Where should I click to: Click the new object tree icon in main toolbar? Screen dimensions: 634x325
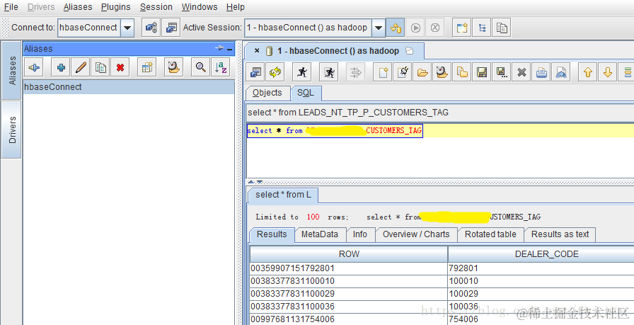pos(482,28)
